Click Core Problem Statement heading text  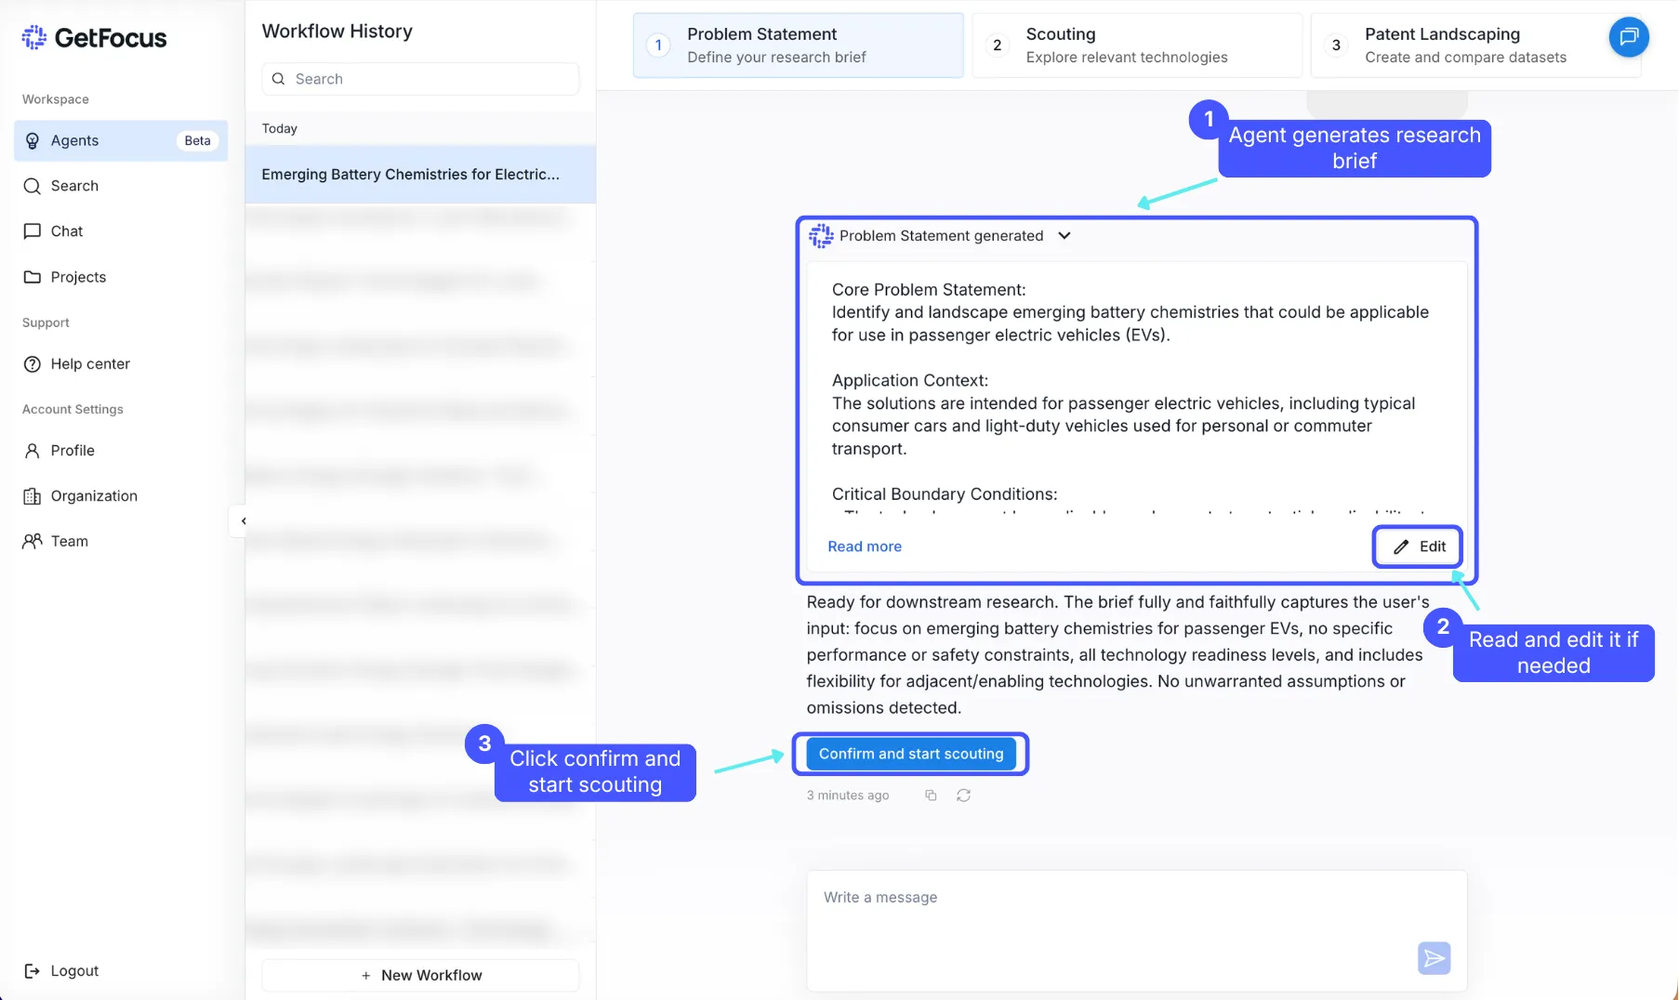929,290
